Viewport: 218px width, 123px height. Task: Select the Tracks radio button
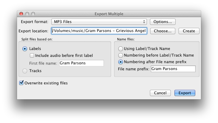point(25,71)
